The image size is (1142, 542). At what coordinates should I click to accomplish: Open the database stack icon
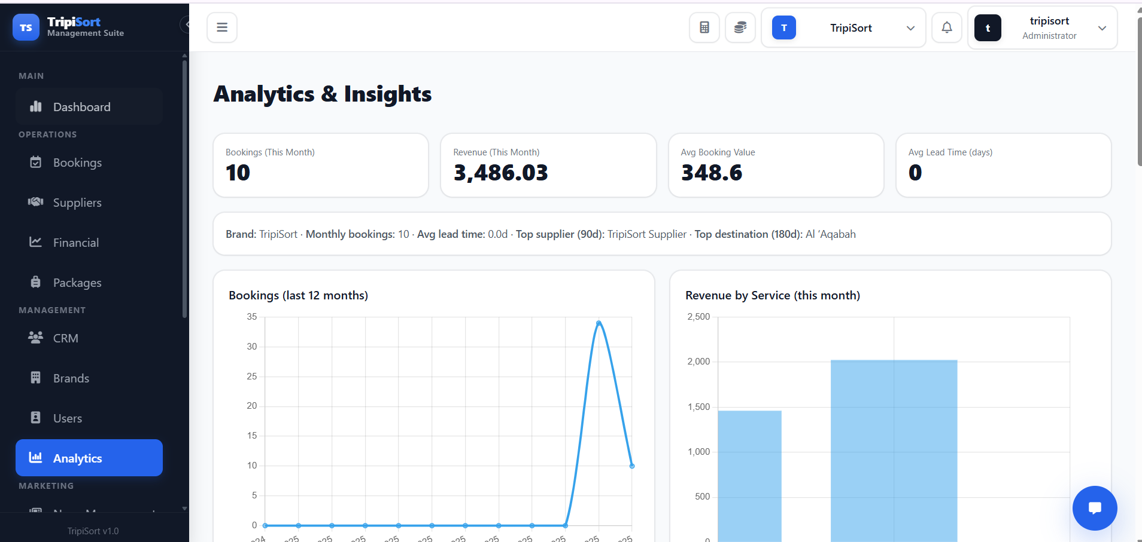[740, 27]
